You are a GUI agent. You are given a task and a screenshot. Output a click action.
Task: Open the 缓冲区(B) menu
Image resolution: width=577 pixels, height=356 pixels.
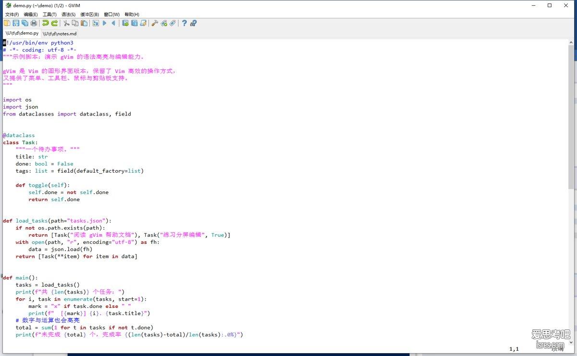[90, 14]
